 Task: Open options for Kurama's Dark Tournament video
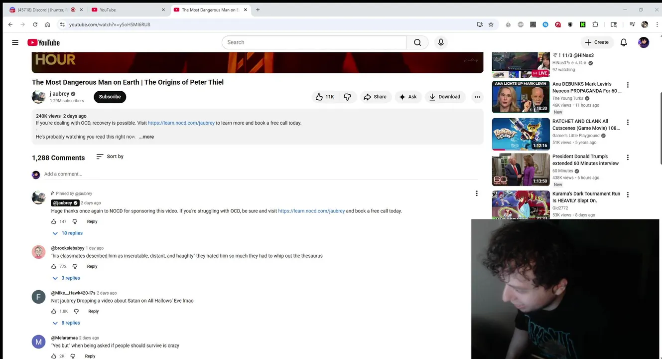click(x=628, y=195)
